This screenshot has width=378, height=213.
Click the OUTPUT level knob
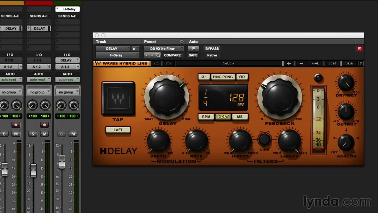click(x=346, y=111)
